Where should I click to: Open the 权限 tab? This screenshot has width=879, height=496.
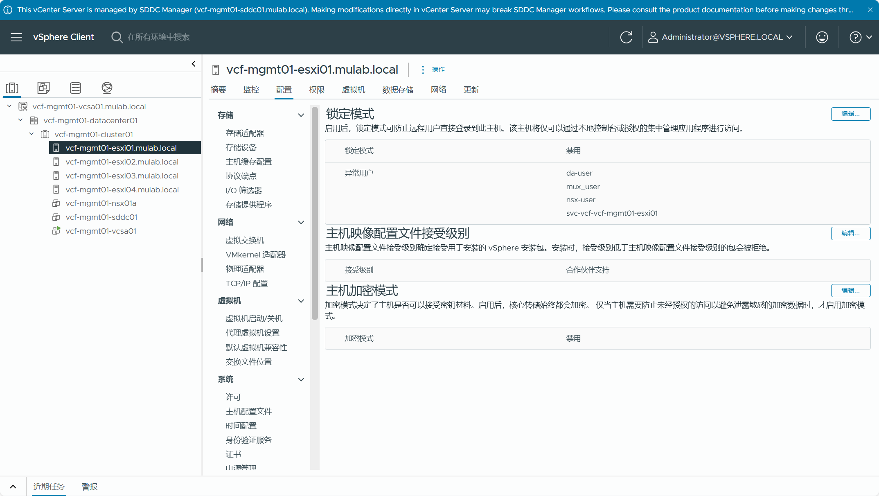(x=317, y=90)
